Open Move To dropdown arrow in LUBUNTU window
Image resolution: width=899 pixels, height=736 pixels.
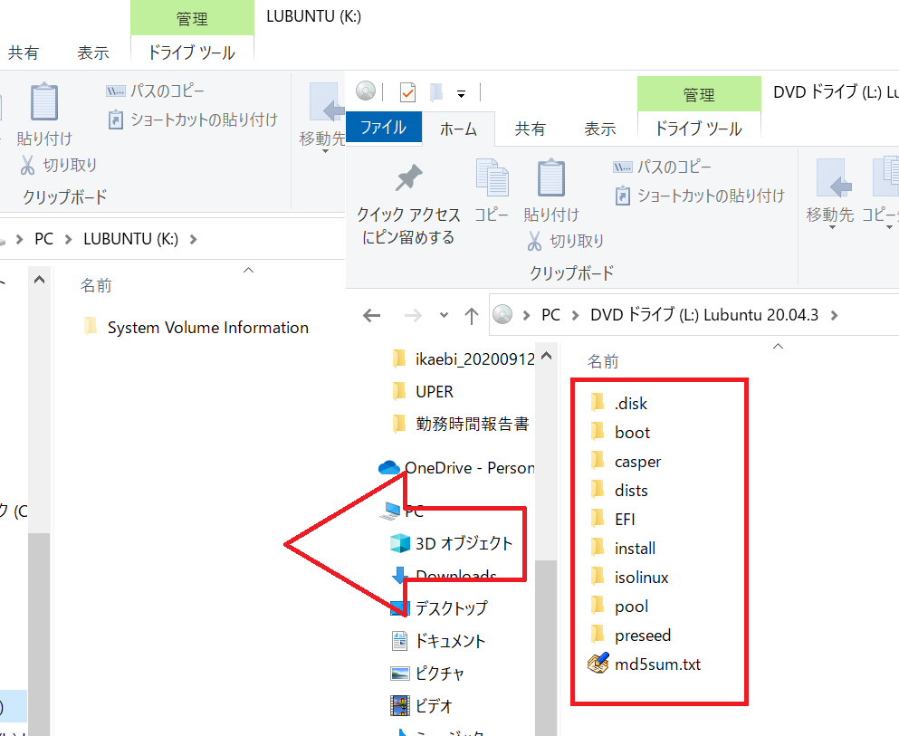[x=325, y=151]
